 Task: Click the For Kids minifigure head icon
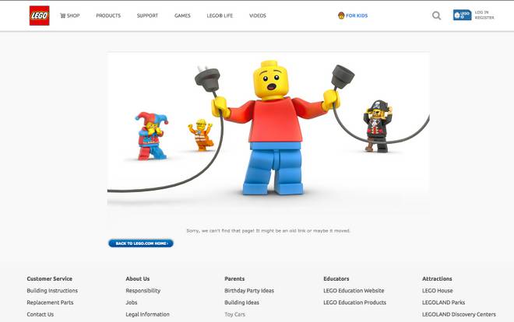pyautogui.click(x=341, y=16)
